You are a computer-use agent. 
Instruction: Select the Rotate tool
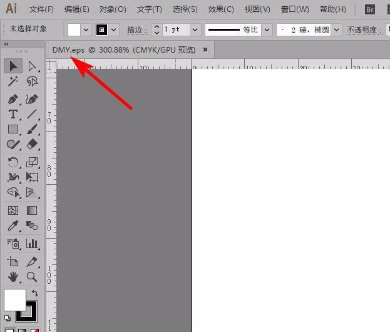[x=13, y=162]
